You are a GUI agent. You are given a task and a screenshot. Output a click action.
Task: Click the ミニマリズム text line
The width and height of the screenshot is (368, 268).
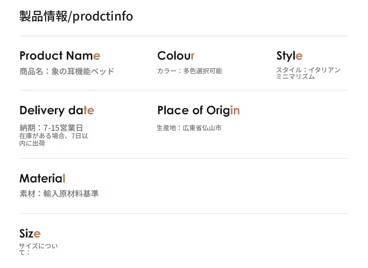(295, 77)
